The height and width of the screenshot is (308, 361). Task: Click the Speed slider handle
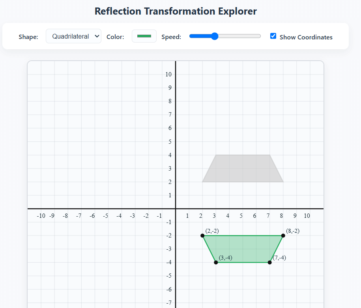coord(214,36)
